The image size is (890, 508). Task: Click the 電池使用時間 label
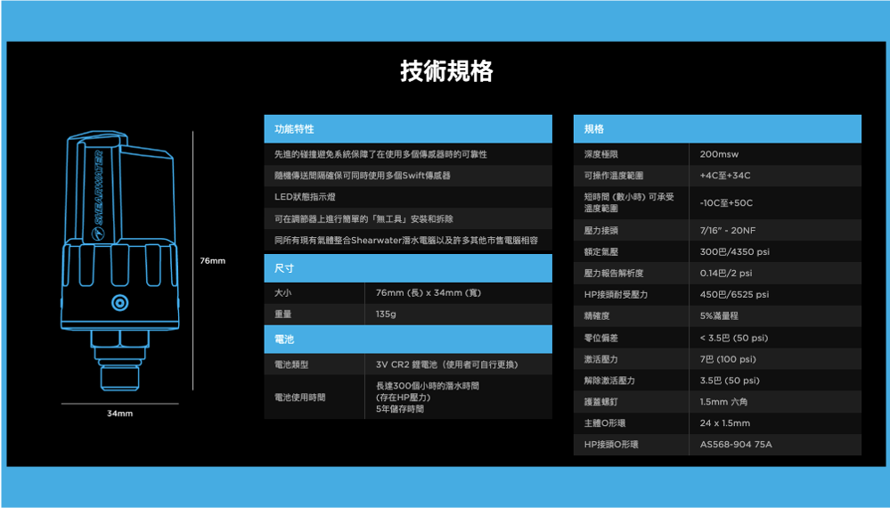299,397
